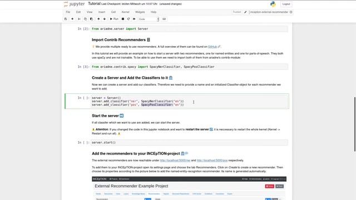Screen dimensions: 356x200
Task: Click the External Recommender Example Project title
Action: click(x=131, y=186)
